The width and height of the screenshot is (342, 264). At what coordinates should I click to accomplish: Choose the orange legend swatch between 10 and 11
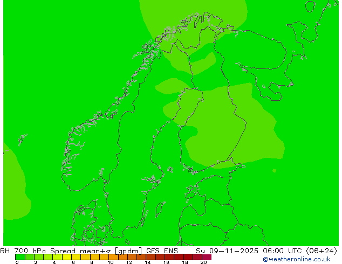[x=114, y=257]
